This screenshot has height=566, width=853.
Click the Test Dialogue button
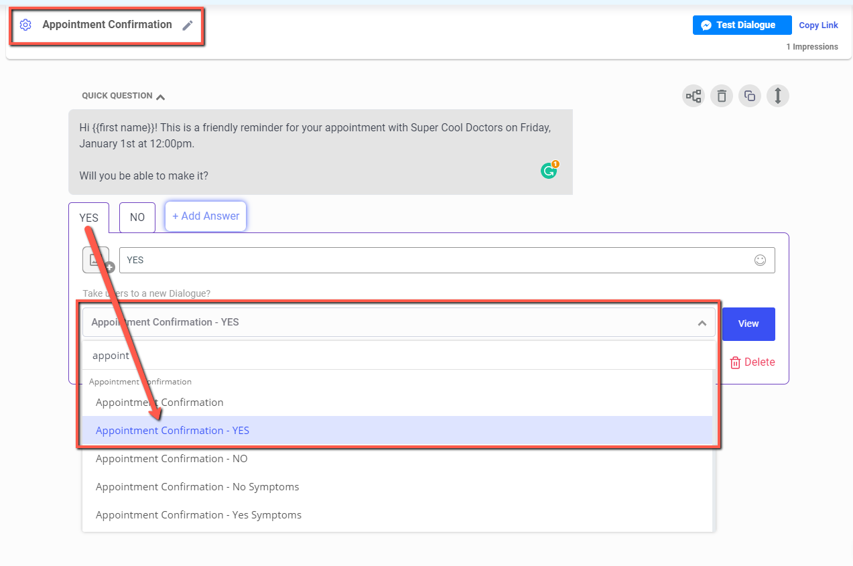[742, 25]
